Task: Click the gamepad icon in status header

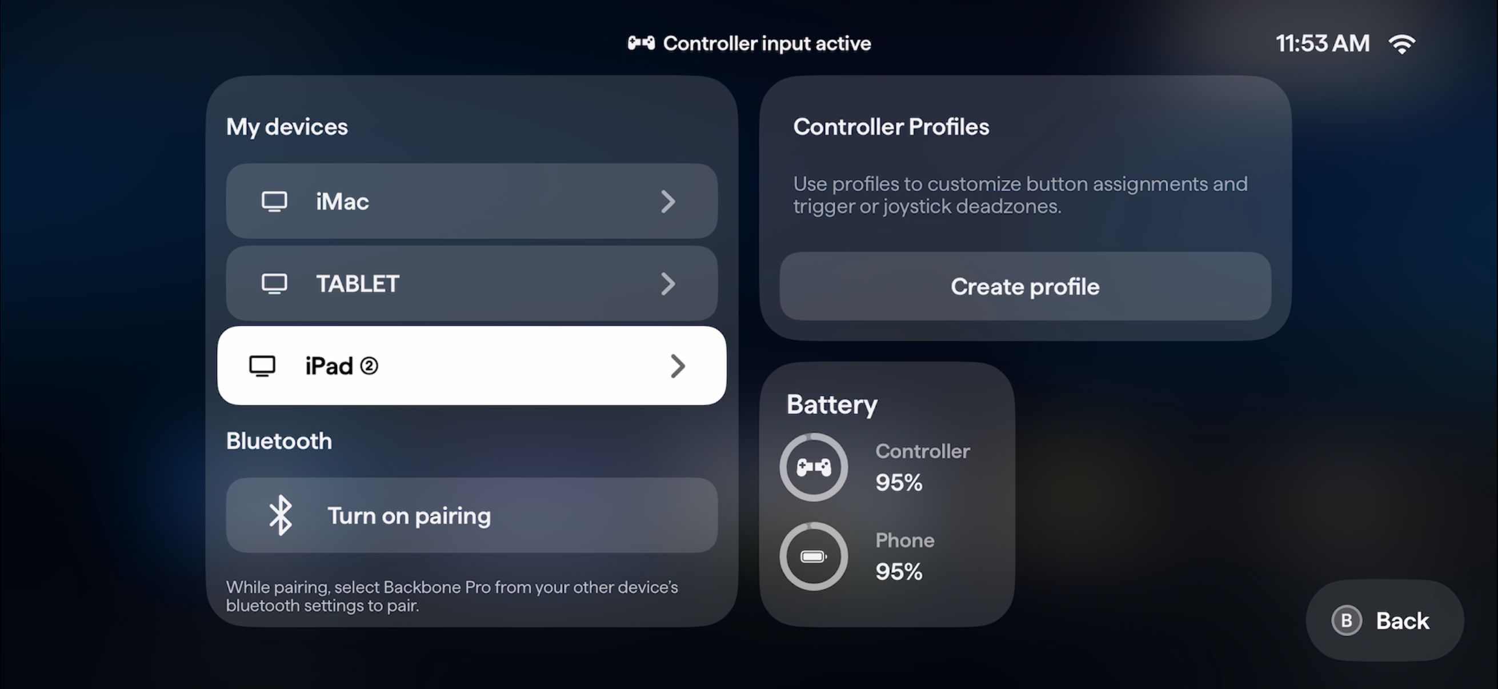Action: [641, 43]
